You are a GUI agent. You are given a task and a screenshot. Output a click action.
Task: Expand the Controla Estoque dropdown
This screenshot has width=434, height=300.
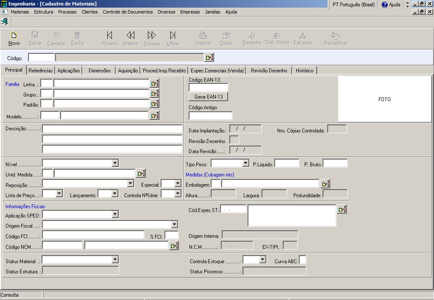coord(262,260)
